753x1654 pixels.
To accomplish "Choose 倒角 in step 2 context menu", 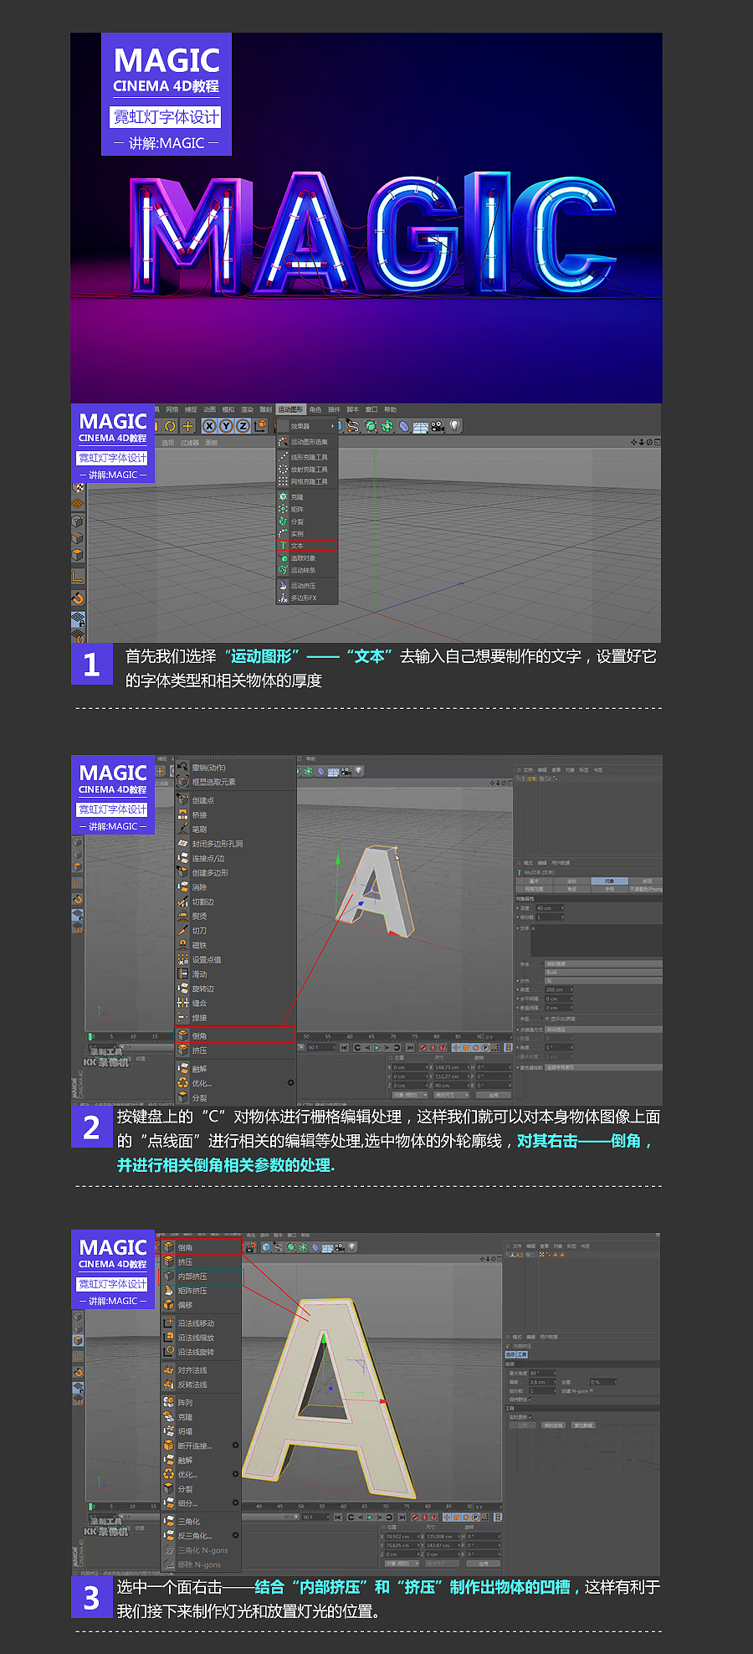I will 235,1035.
